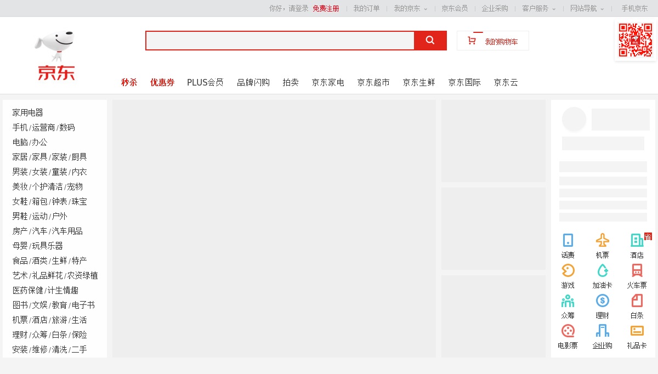The width and height of the screenshot is (658, 374).
Task: Focus the main search input field
Action: 280,41
